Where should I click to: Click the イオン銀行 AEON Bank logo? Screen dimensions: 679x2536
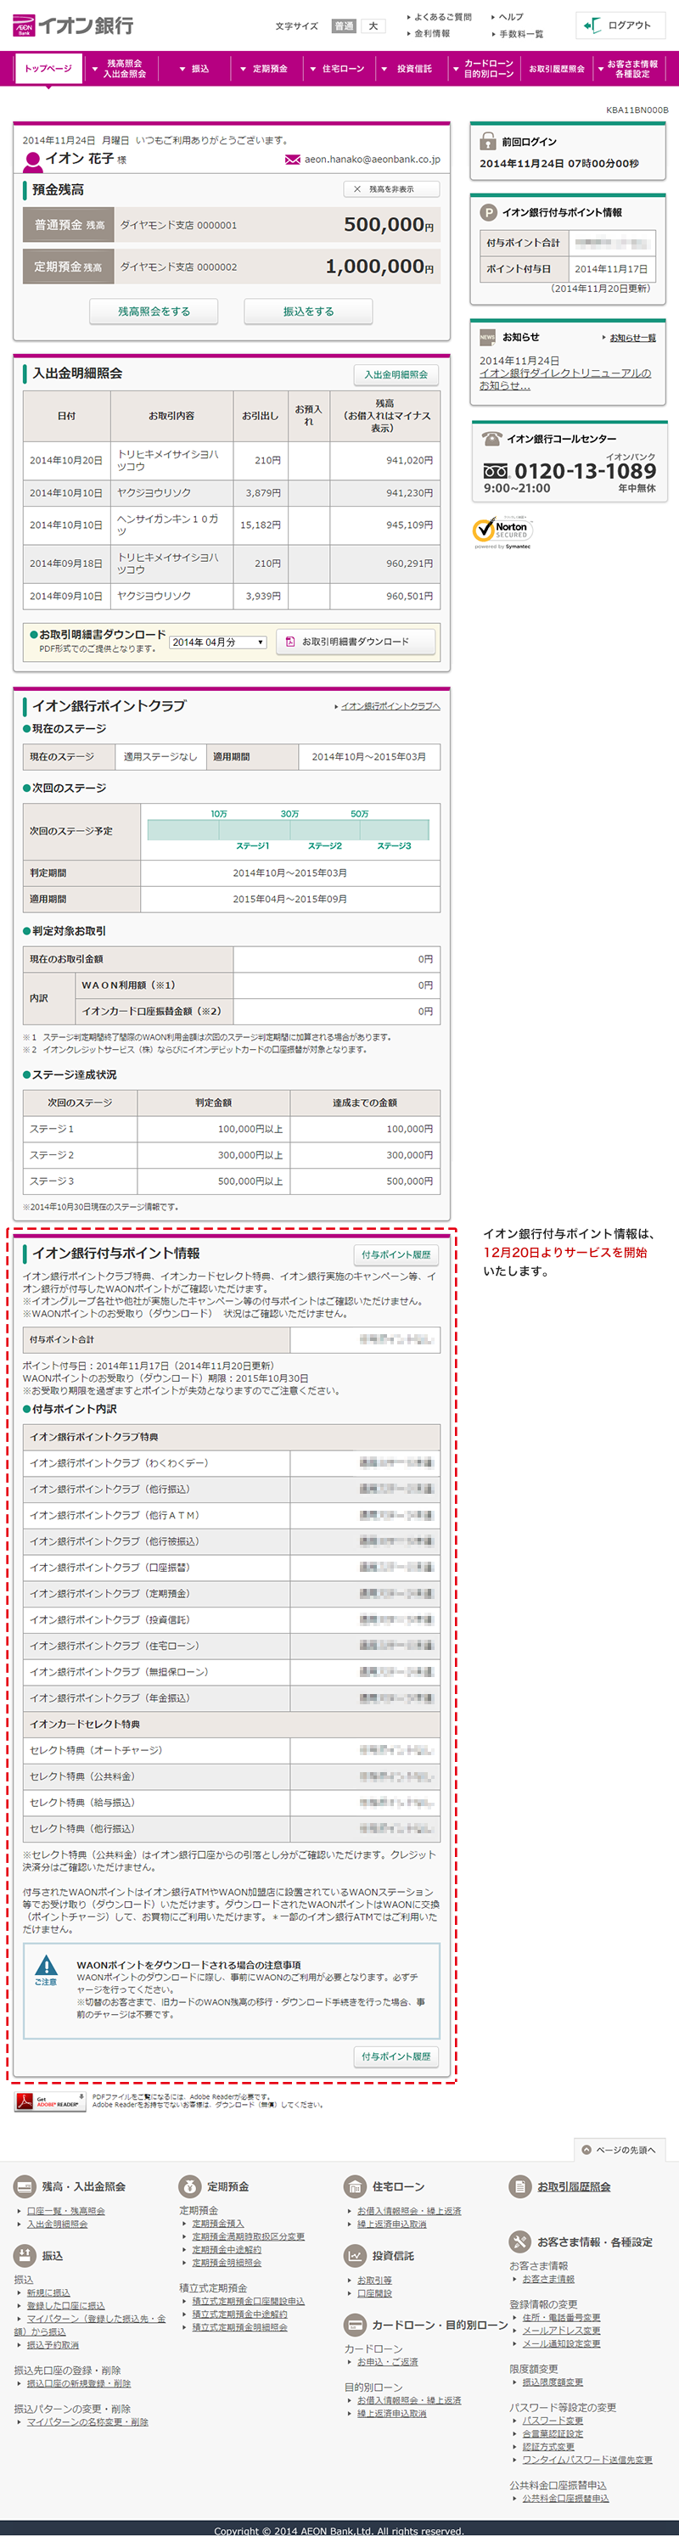pos(72,25)
